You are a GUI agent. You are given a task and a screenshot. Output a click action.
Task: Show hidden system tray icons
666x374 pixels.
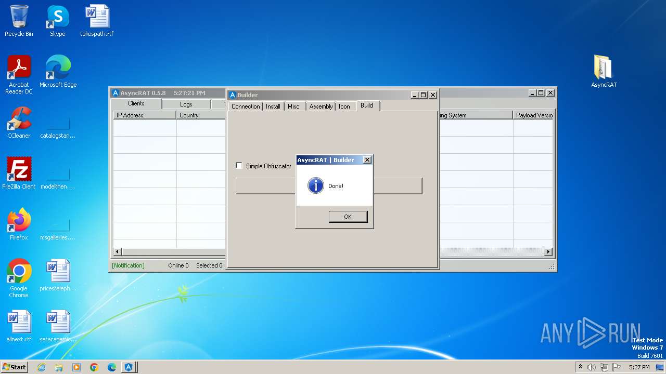580,367
